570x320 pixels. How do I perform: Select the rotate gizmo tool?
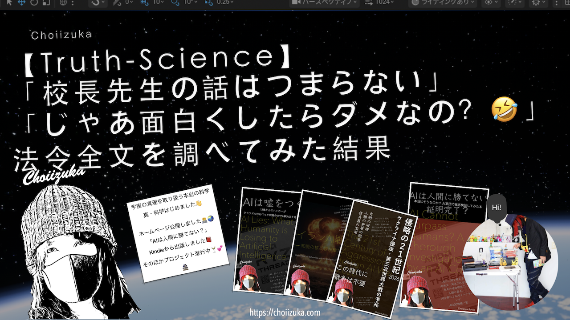point(34,2)
